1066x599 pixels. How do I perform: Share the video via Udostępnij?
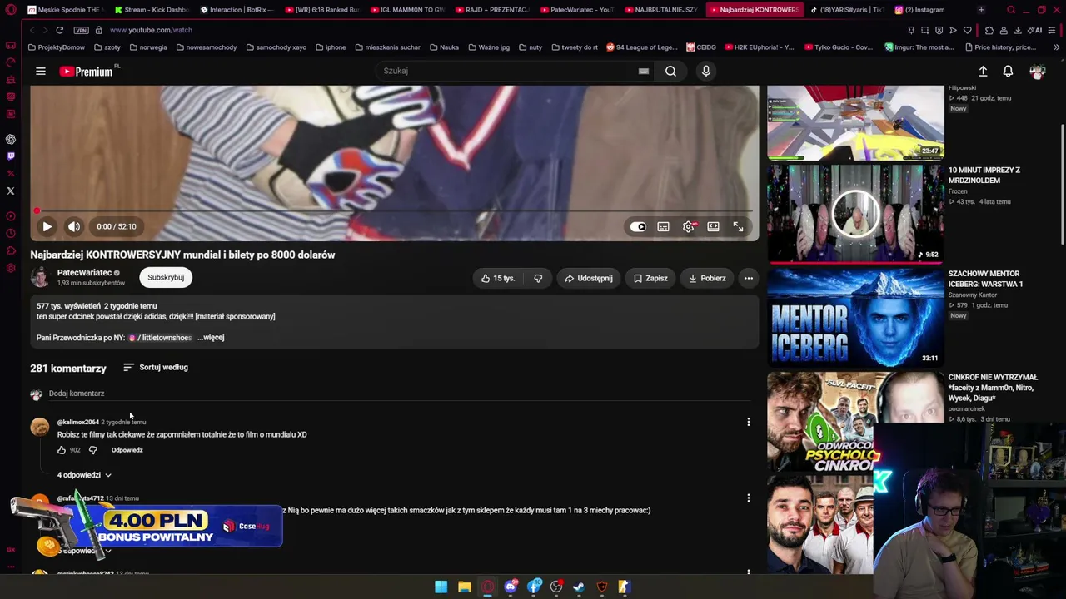point(589,278)
